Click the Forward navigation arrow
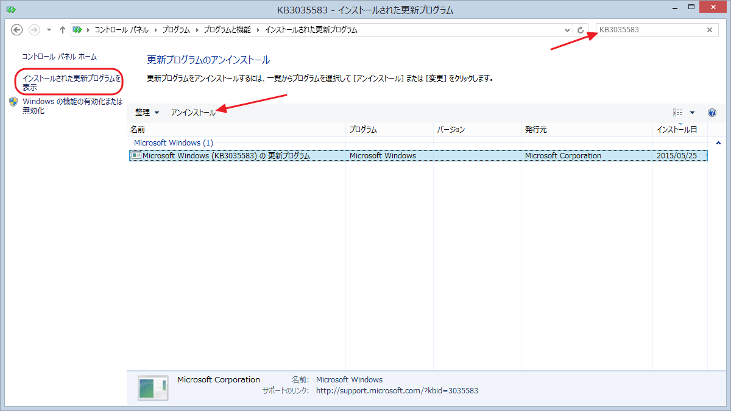Image resolution: width=731 pixels, height=411 pixels. (34, 30)
